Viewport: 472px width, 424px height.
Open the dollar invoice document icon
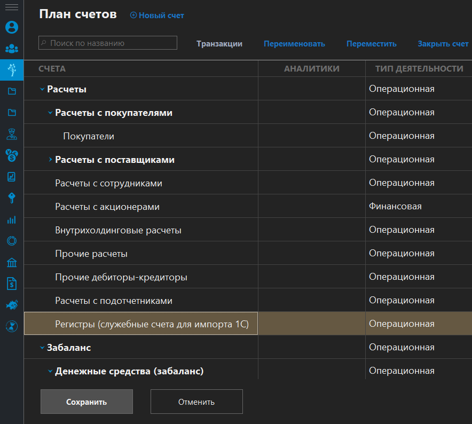point(11,284)
